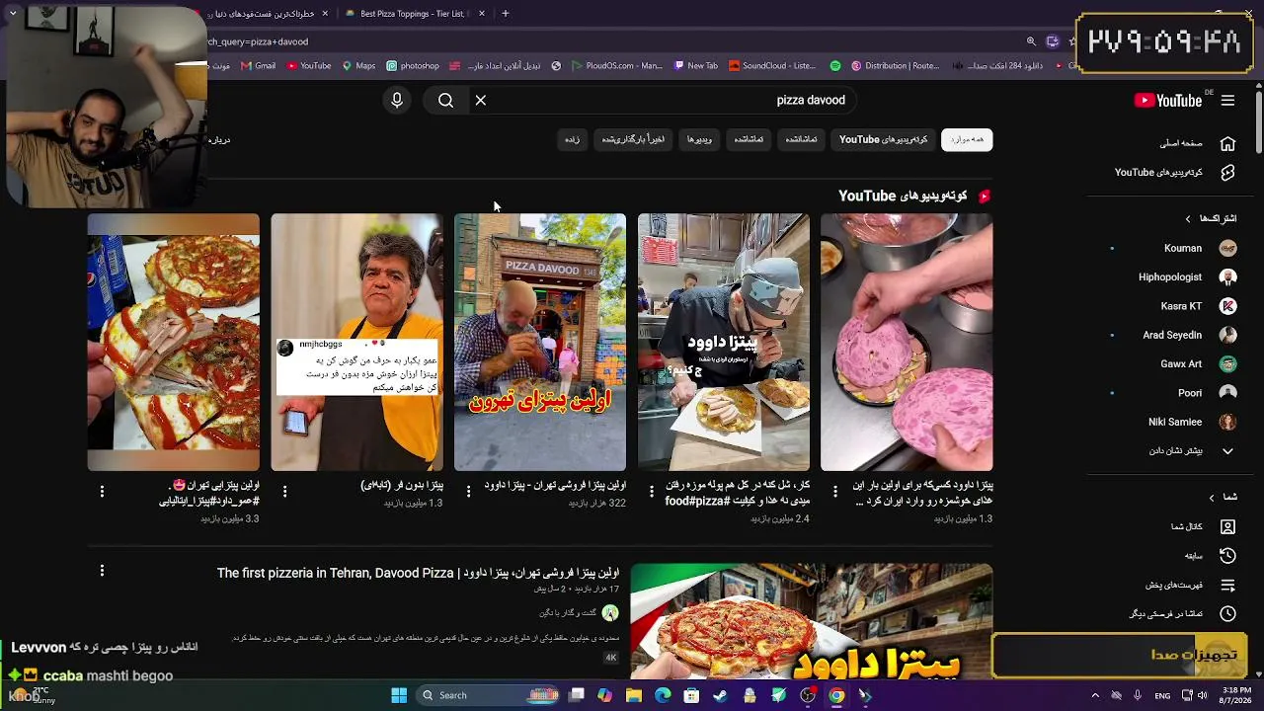Switch to Best Pizza Toppings browser tab

(x=412, y=14)
